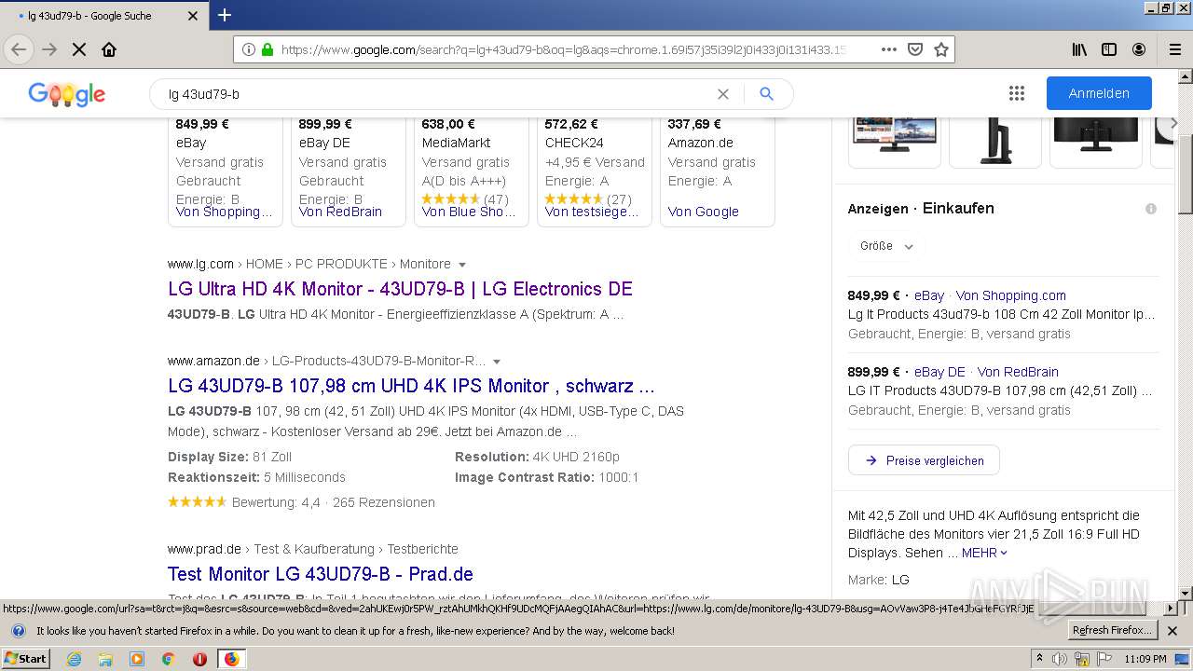
Task: Click Preise vergleichen button
Action: click(924, 460)
